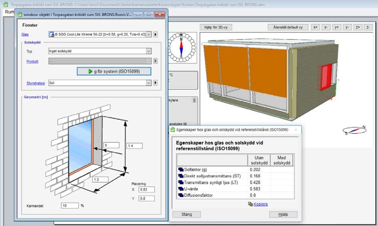The width and height of the screenshot is (378, 226).
Task: Click the Stäng button
Action: pos(186,214)
